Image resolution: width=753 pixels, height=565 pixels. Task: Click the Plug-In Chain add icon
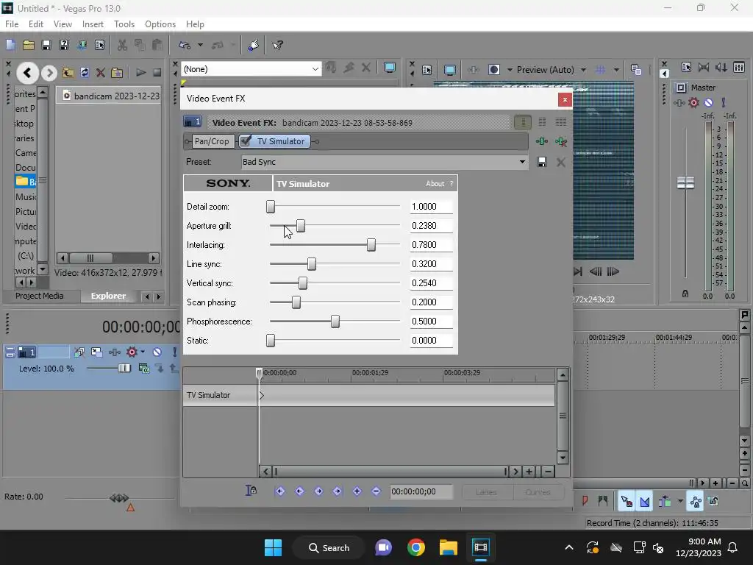point(542,141)
